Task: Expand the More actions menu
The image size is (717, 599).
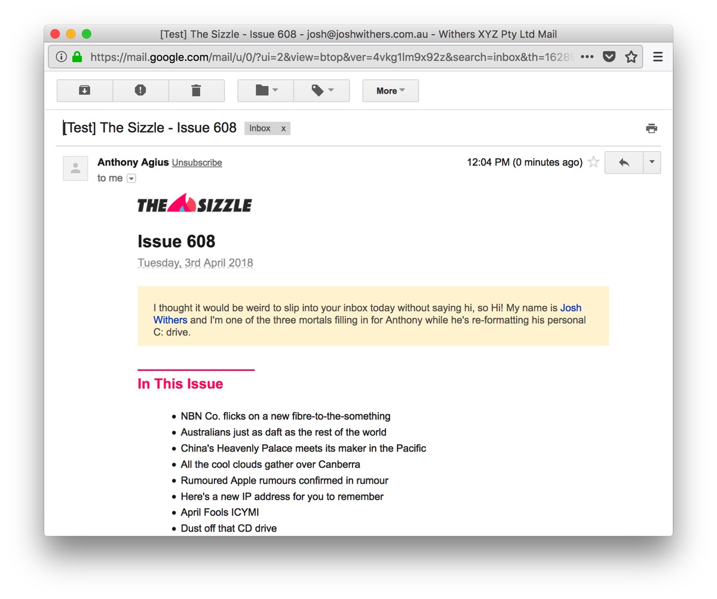Action: tap(390, 91)
